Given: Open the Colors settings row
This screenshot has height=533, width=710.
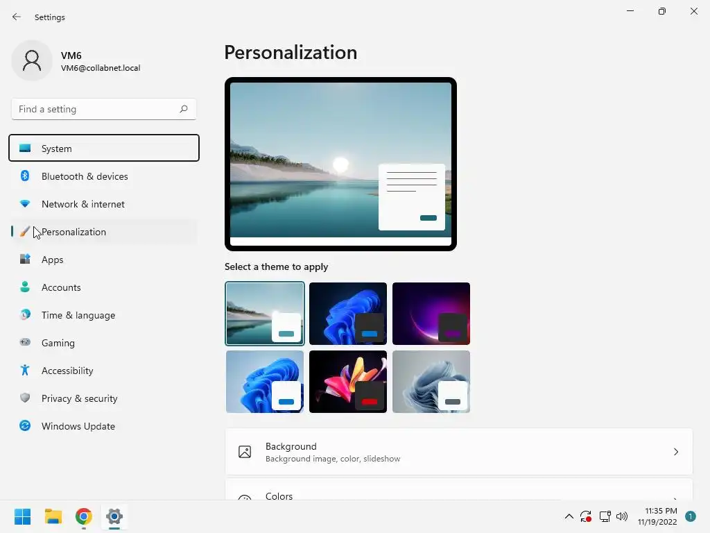Looking at the screenshot, I should [x=459, y=490].
